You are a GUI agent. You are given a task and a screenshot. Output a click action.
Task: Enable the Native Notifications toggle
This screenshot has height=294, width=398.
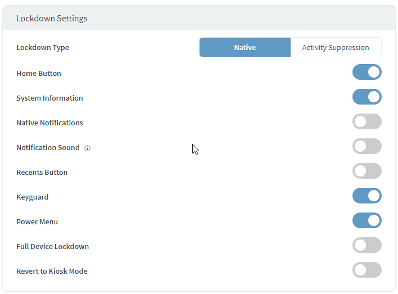367,122
